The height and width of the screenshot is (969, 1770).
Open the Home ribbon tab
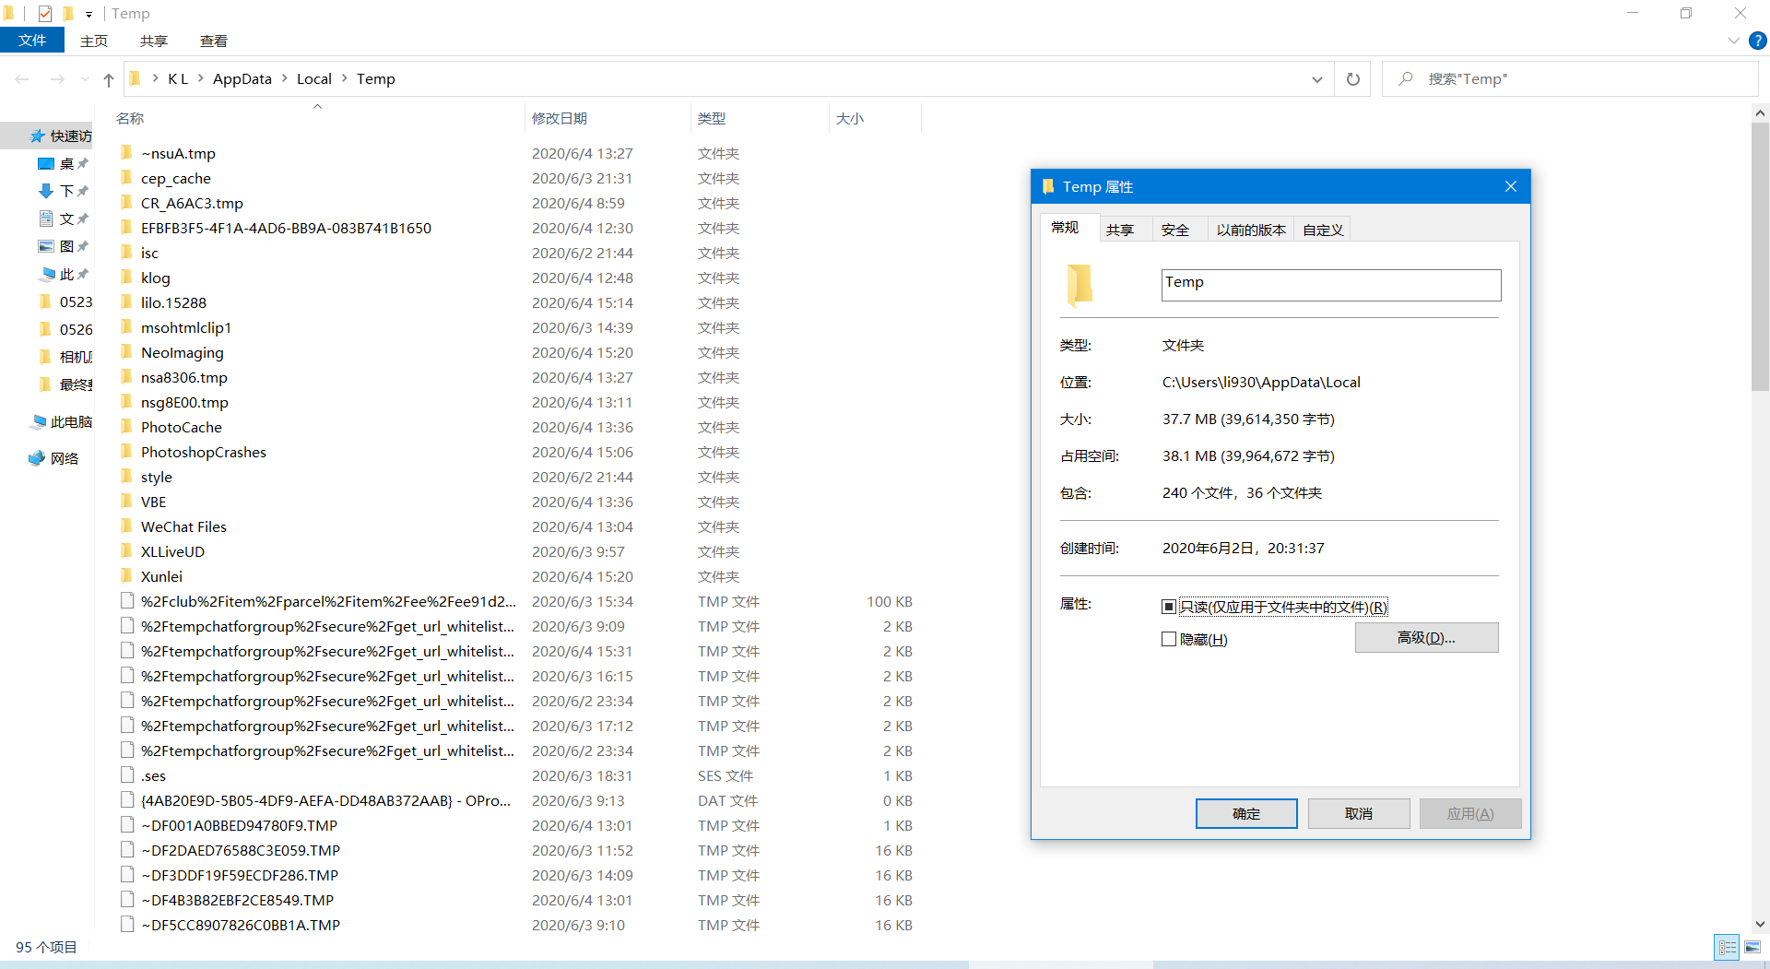click(94, 41)
